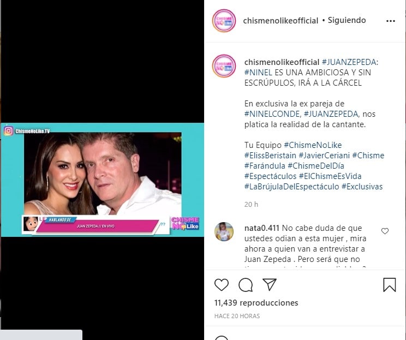406x340 pixels.
Task: View the 11,439 reproducciones count details
Action: (256, 303)
